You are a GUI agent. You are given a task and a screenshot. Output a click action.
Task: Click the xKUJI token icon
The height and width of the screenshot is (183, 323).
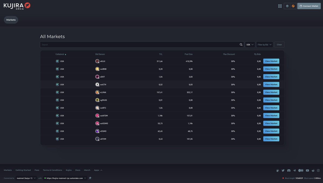coord(97,61)
